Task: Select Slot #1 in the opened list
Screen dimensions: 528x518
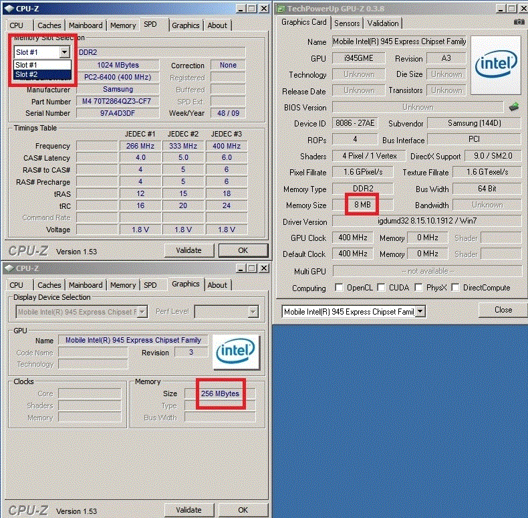Action: coord(42,65)
